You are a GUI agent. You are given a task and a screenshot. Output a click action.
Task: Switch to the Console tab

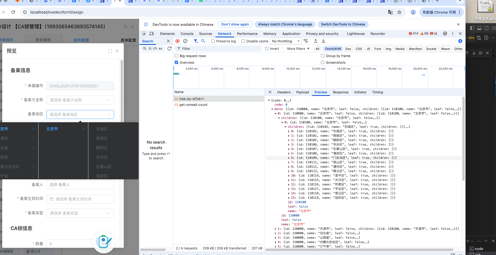click(x=187, y=34)
